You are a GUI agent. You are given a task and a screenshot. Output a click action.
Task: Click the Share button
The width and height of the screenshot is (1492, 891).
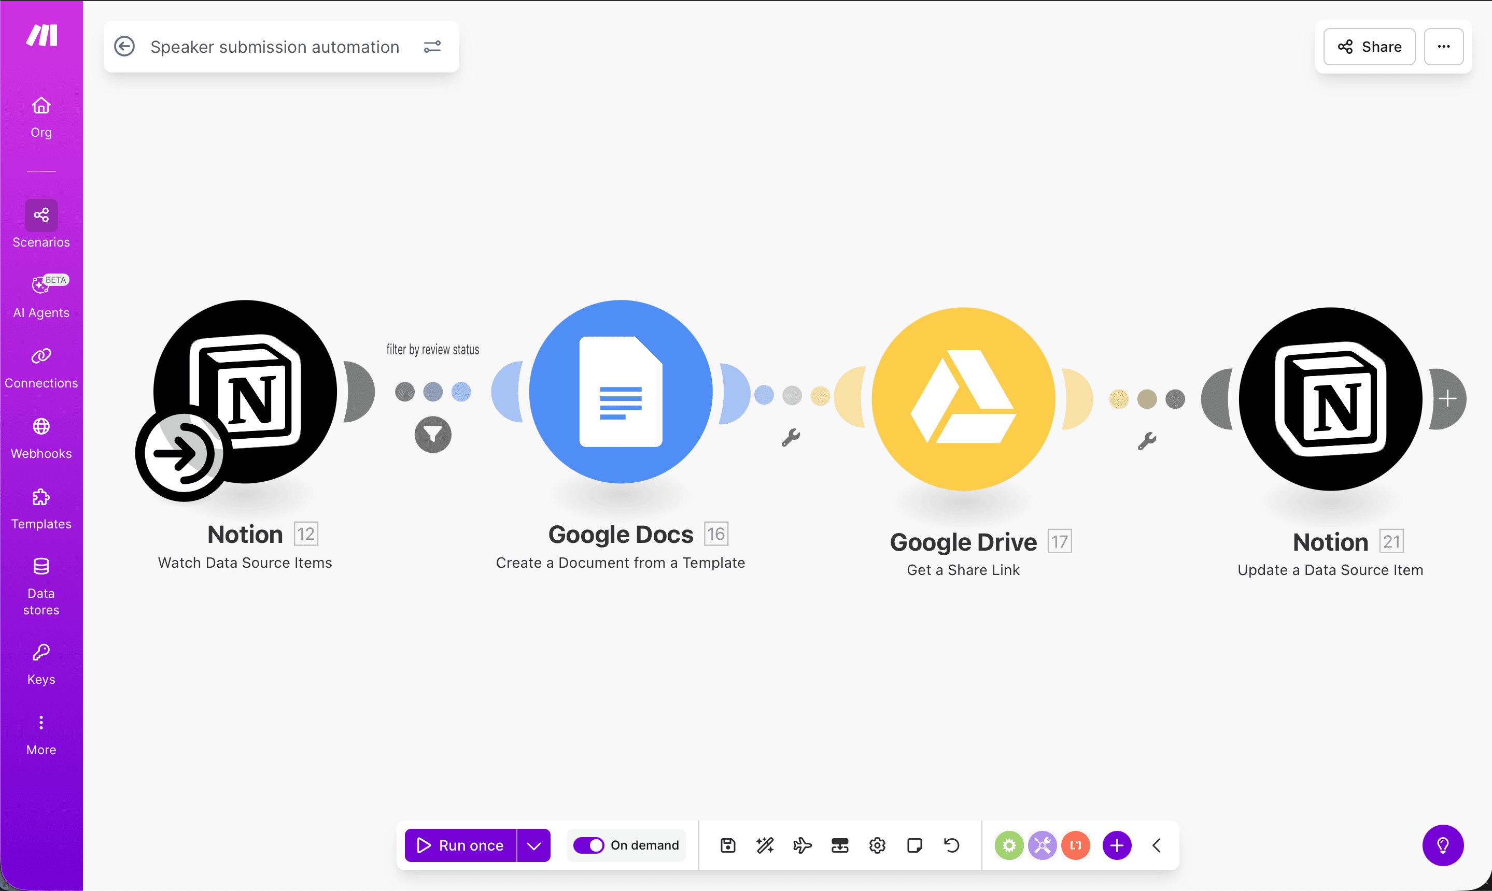click(x=1369, y=46)
